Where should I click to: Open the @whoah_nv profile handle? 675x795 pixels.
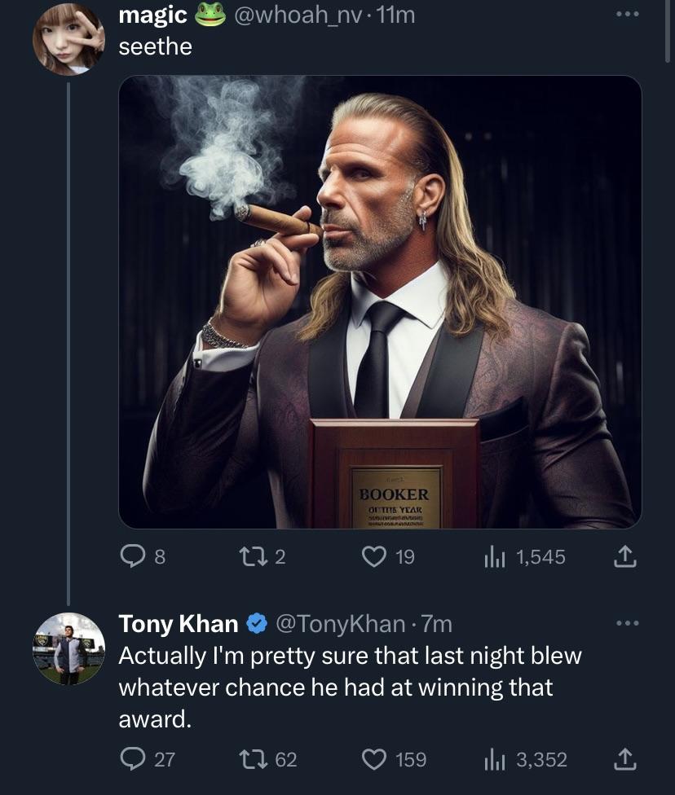(x=296, y=15)
